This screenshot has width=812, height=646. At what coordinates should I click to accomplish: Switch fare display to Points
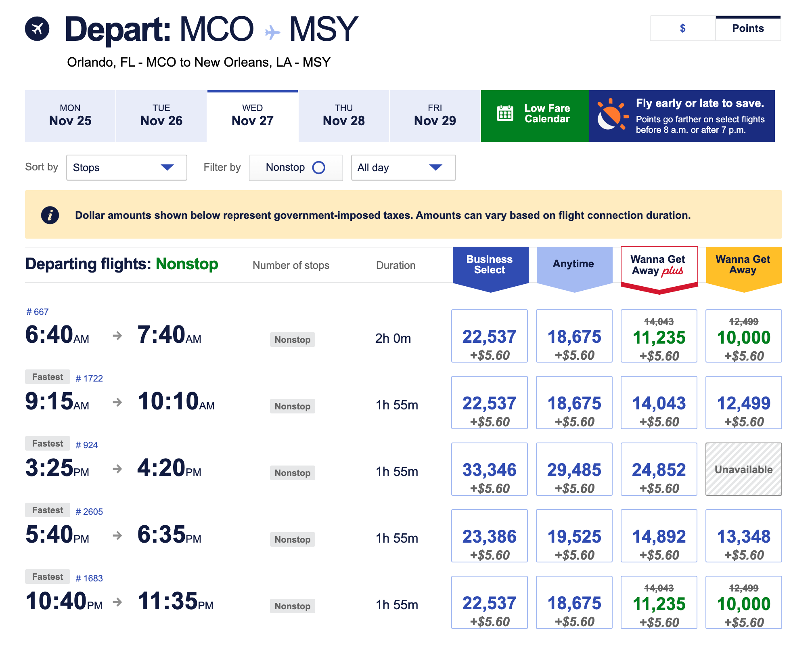[x=748, y=28]
